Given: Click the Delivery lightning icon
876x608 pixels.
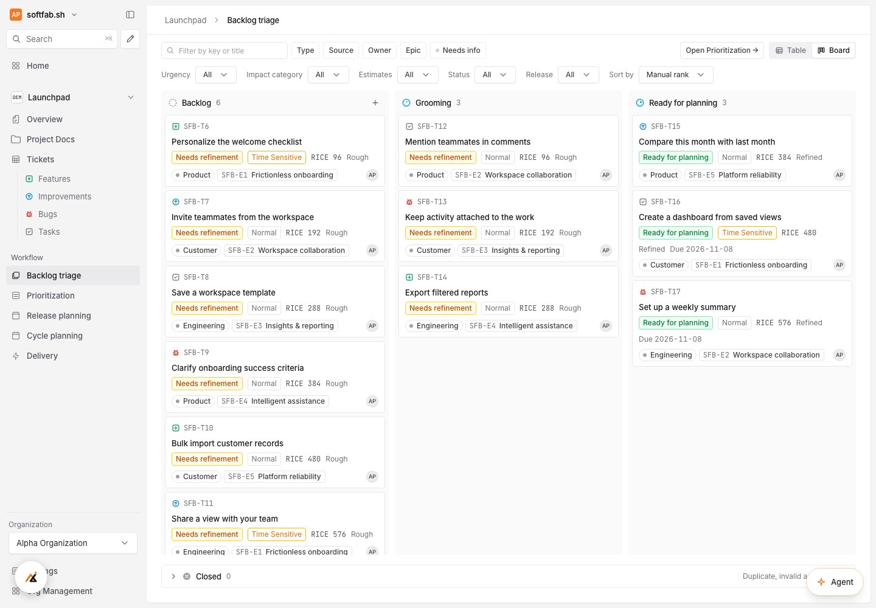Looking at the screenshot, I should (16, 356).
